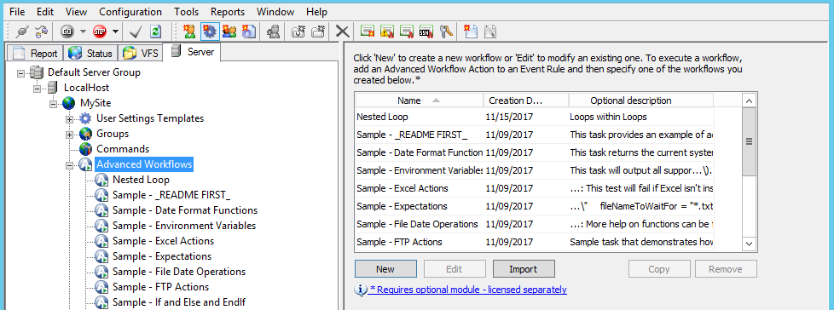
Task: Click the Edit workflow button
Action: tap(454, 269)
